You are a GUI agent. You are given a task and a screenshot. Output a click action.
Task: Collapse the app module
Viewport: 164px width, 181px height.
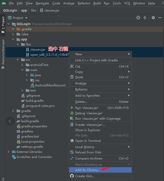[x=13, y=39]
